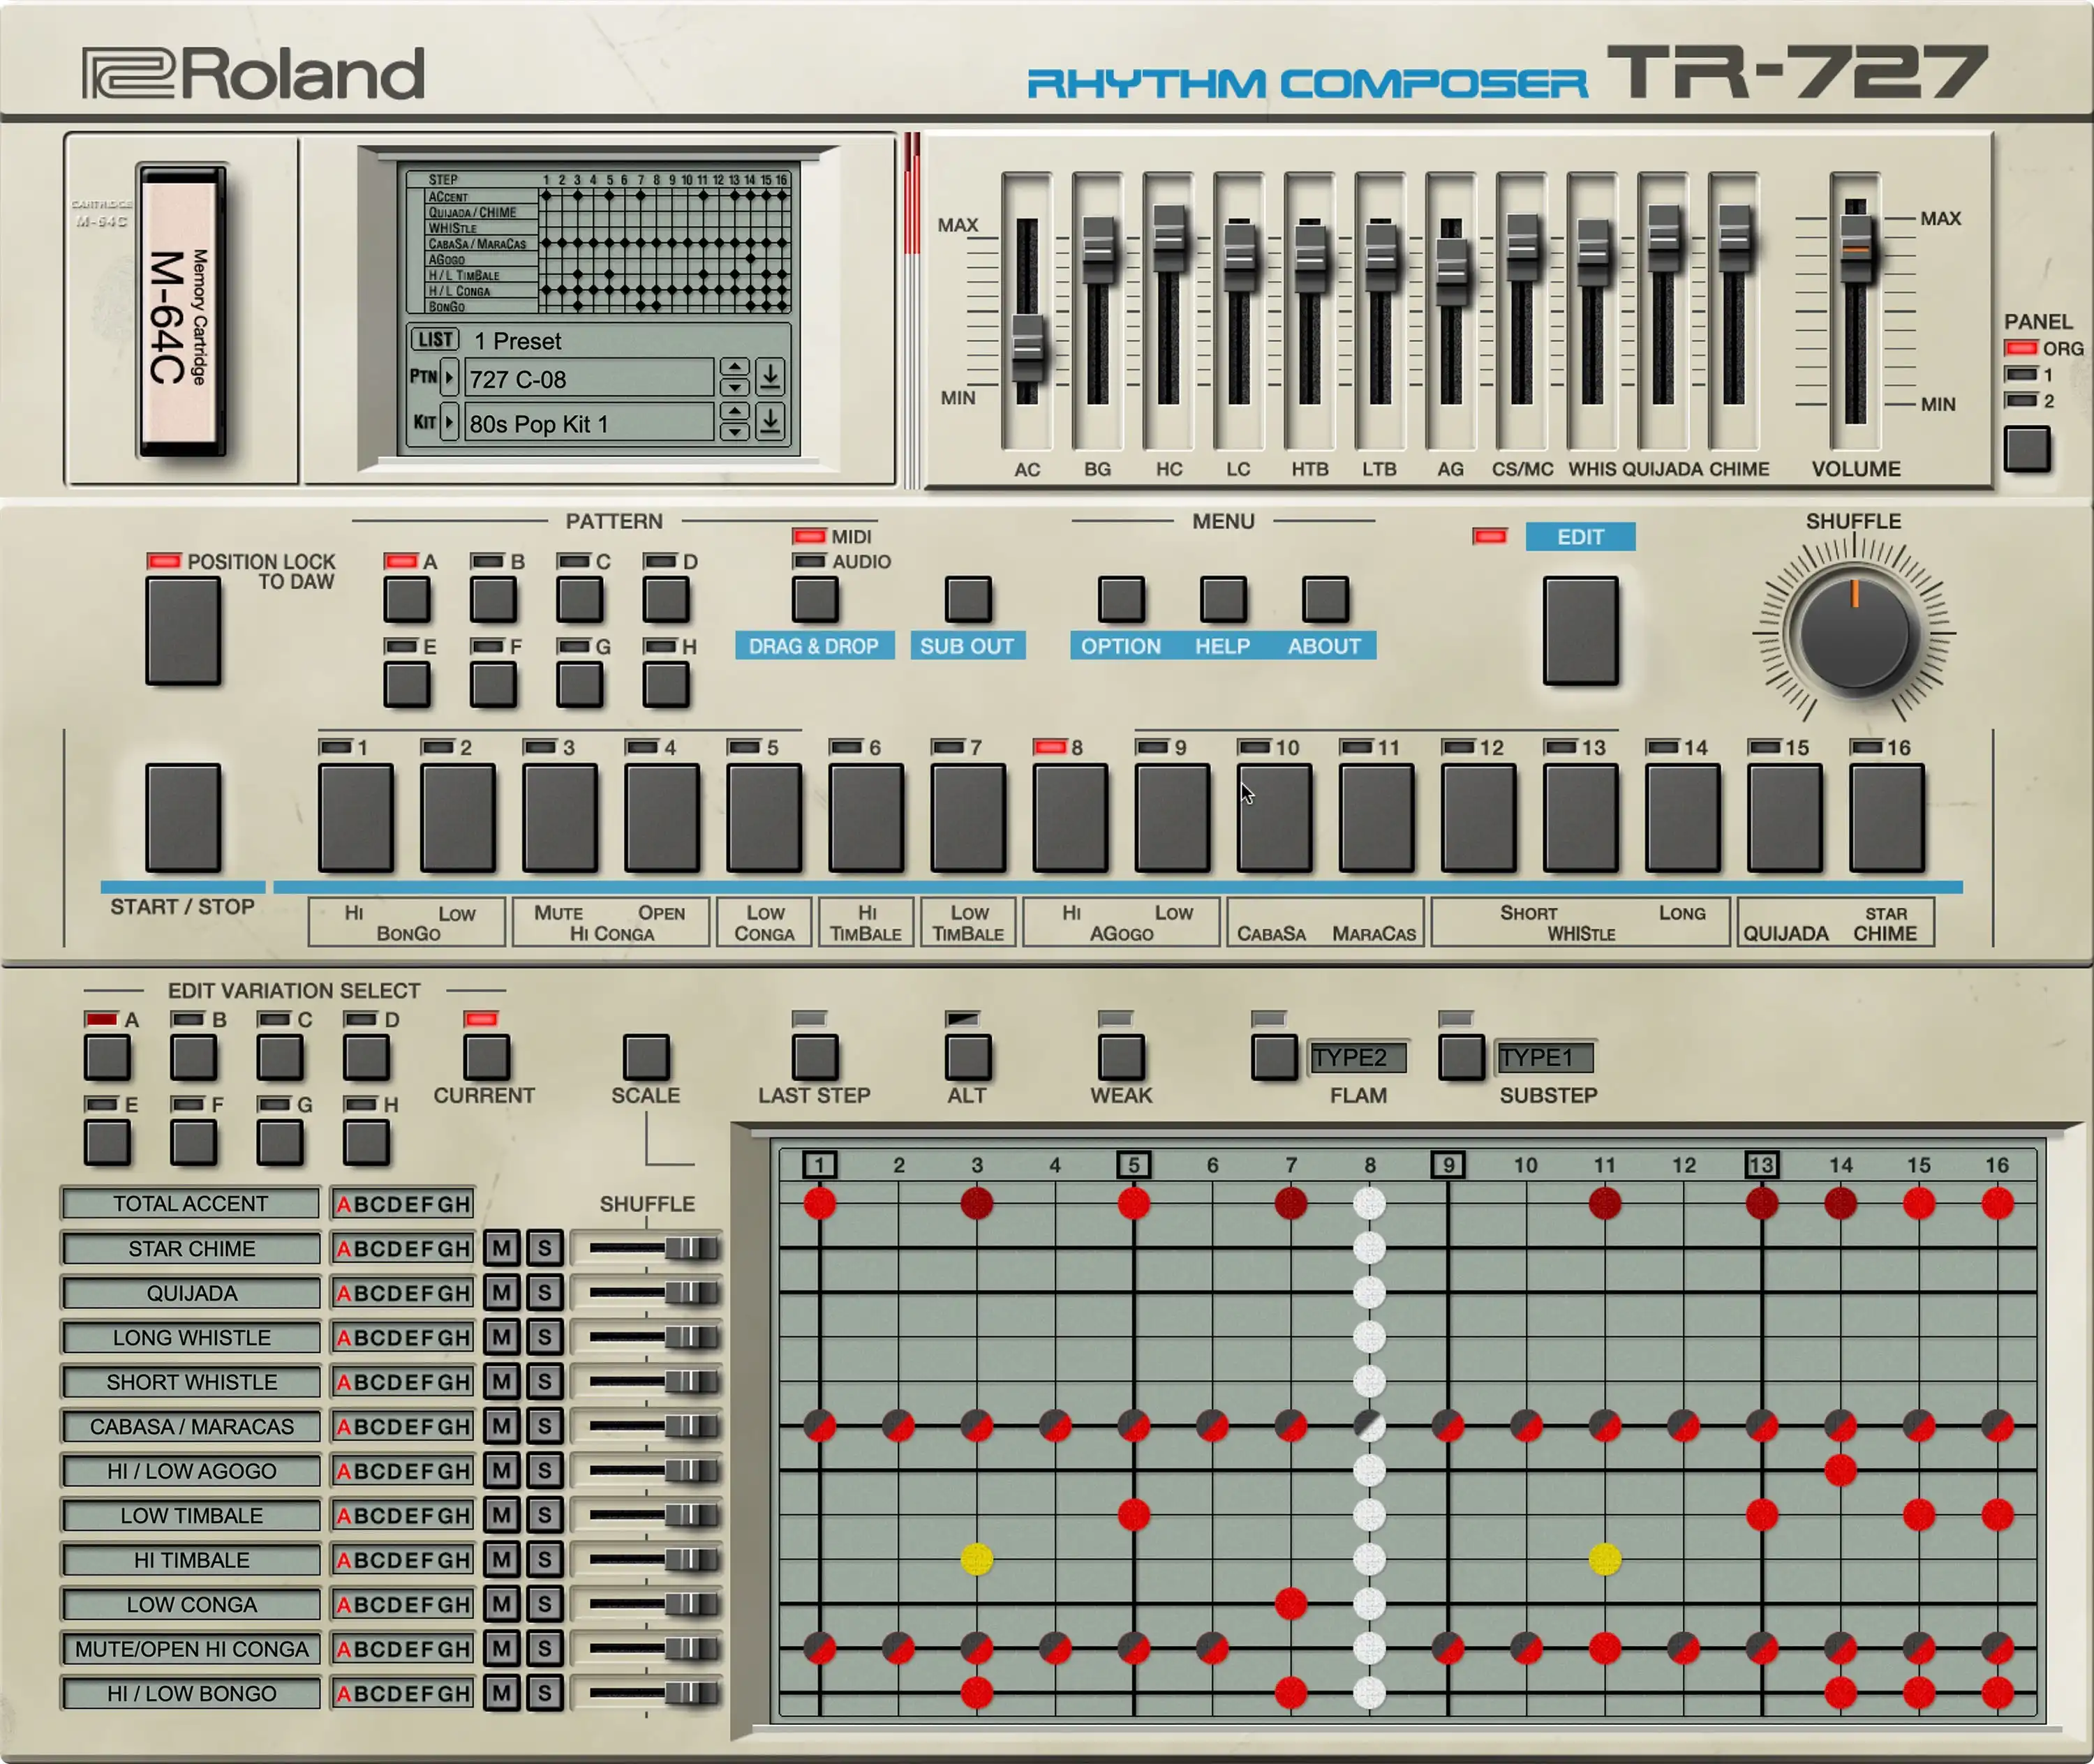Click the DRAG & DROP button
The image size is (2094, 1764).
click(x=815, y=600)
